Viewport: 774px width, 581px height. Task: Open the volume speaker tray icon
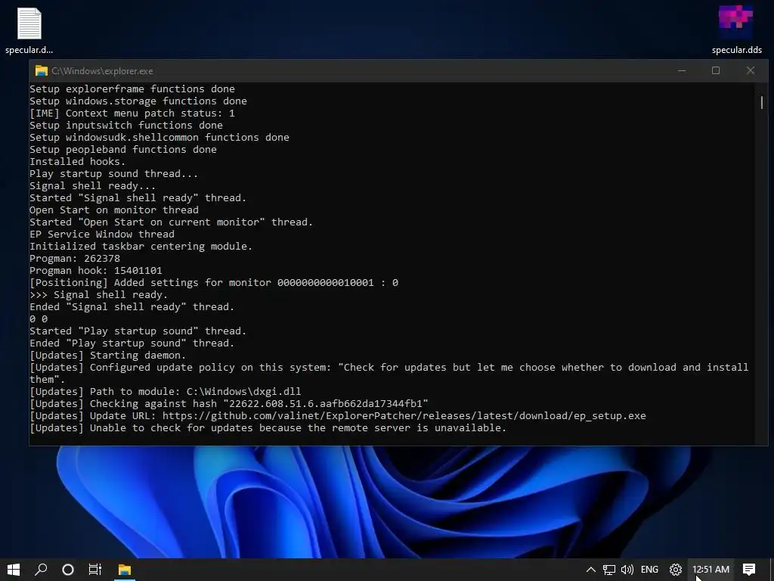pos(627,570)
